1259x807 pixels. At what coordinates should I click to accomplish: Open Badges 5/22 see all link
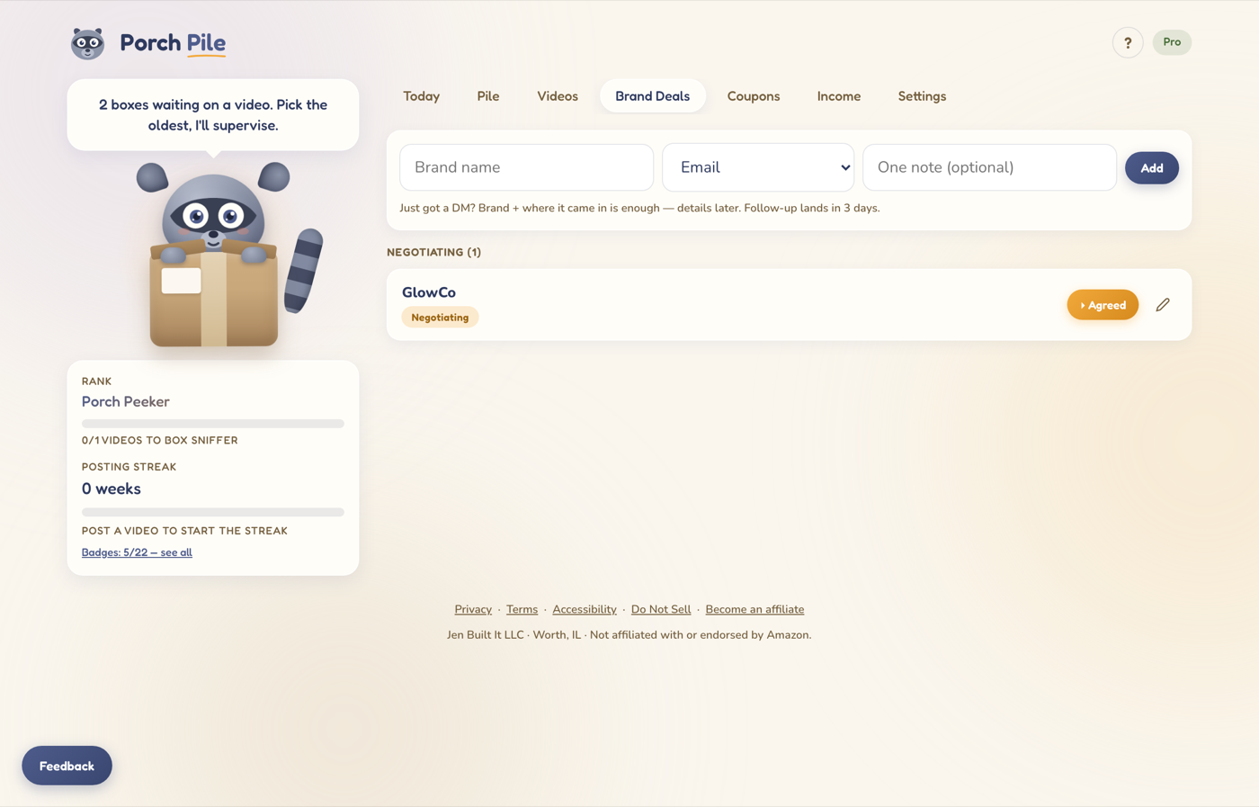(x=137, y=552)
